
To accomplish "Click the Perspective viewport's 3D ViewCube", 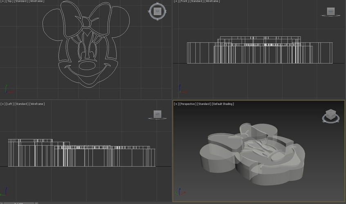I will pos(331,115).
